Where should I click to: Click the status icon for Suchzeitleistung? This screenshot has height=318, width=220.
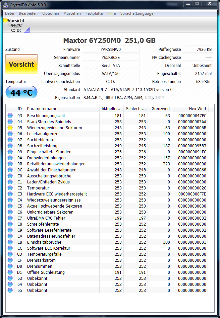10,146
